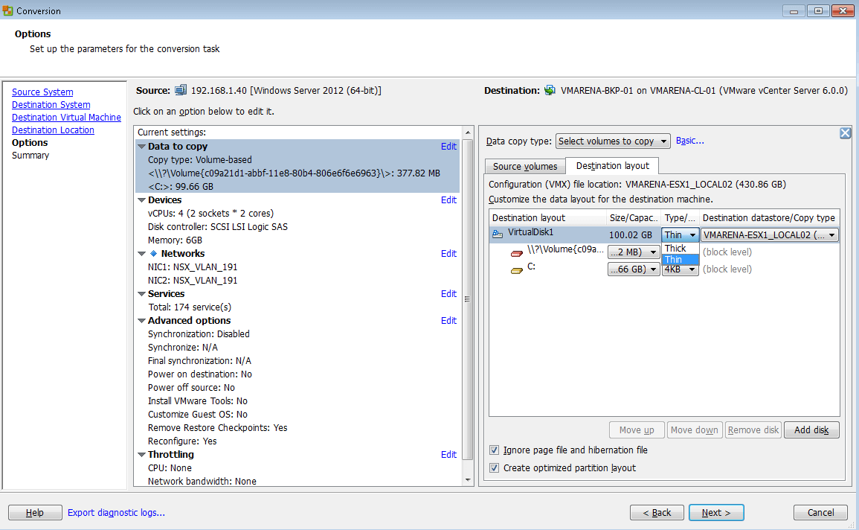Cancel the conversion wizard
Image resolution: width=859 pixels, height=530 pixels.
click(x=820, y=512)
